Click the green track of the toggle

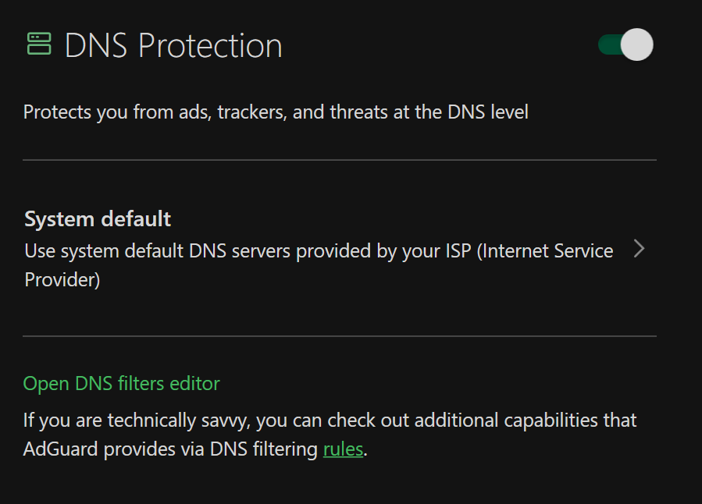click(x=608, y=44)
